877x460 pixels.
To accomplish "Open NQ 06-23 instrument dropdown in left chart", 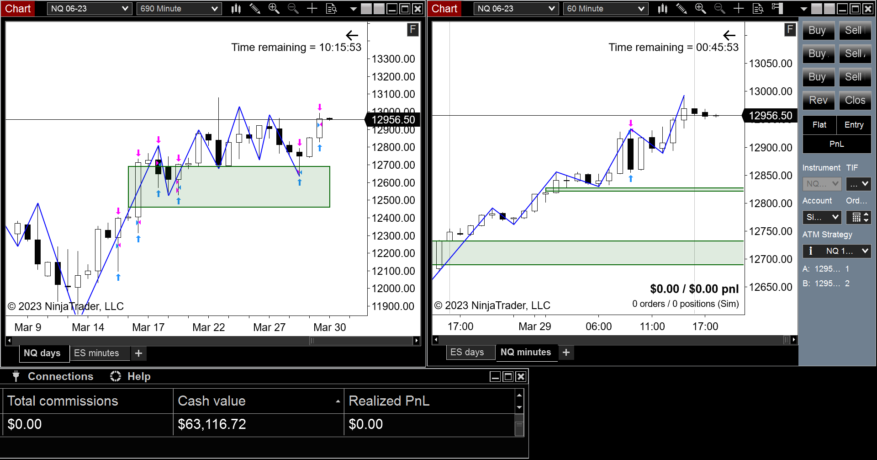I will click(x=90, y=9).
